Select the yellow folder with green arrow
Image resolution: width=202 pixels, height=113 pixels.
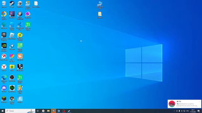[12, 68]
